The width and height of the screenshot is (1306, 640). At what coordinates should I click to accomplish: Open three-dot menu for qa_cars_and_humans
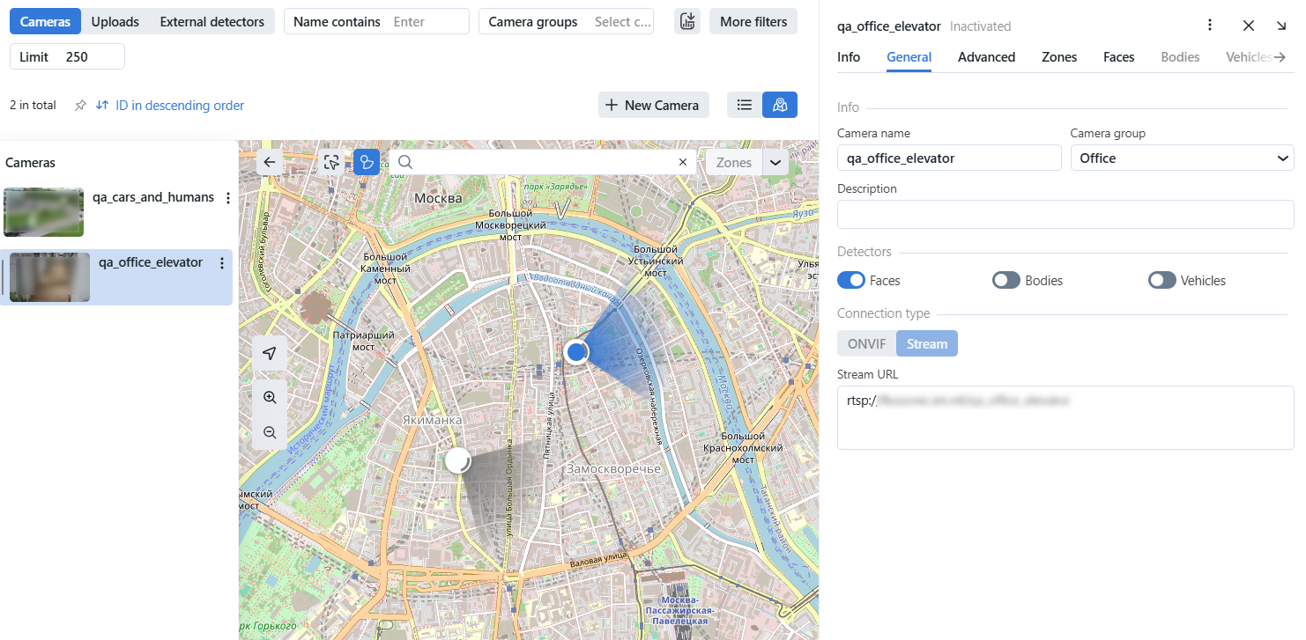pyautogui.click(x=228, y=198)
